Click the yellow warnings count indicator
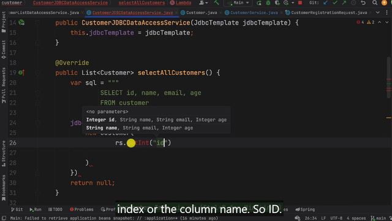392x221 pixels. [x=371, y=22]
